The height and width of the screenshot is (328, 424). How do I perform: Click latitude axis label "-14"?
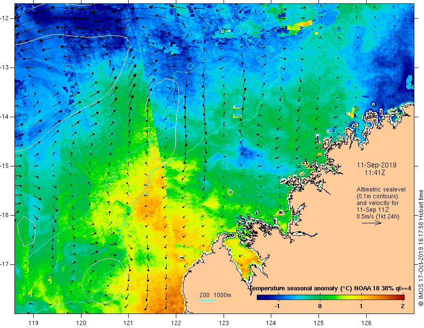click(x=5, y=117)
